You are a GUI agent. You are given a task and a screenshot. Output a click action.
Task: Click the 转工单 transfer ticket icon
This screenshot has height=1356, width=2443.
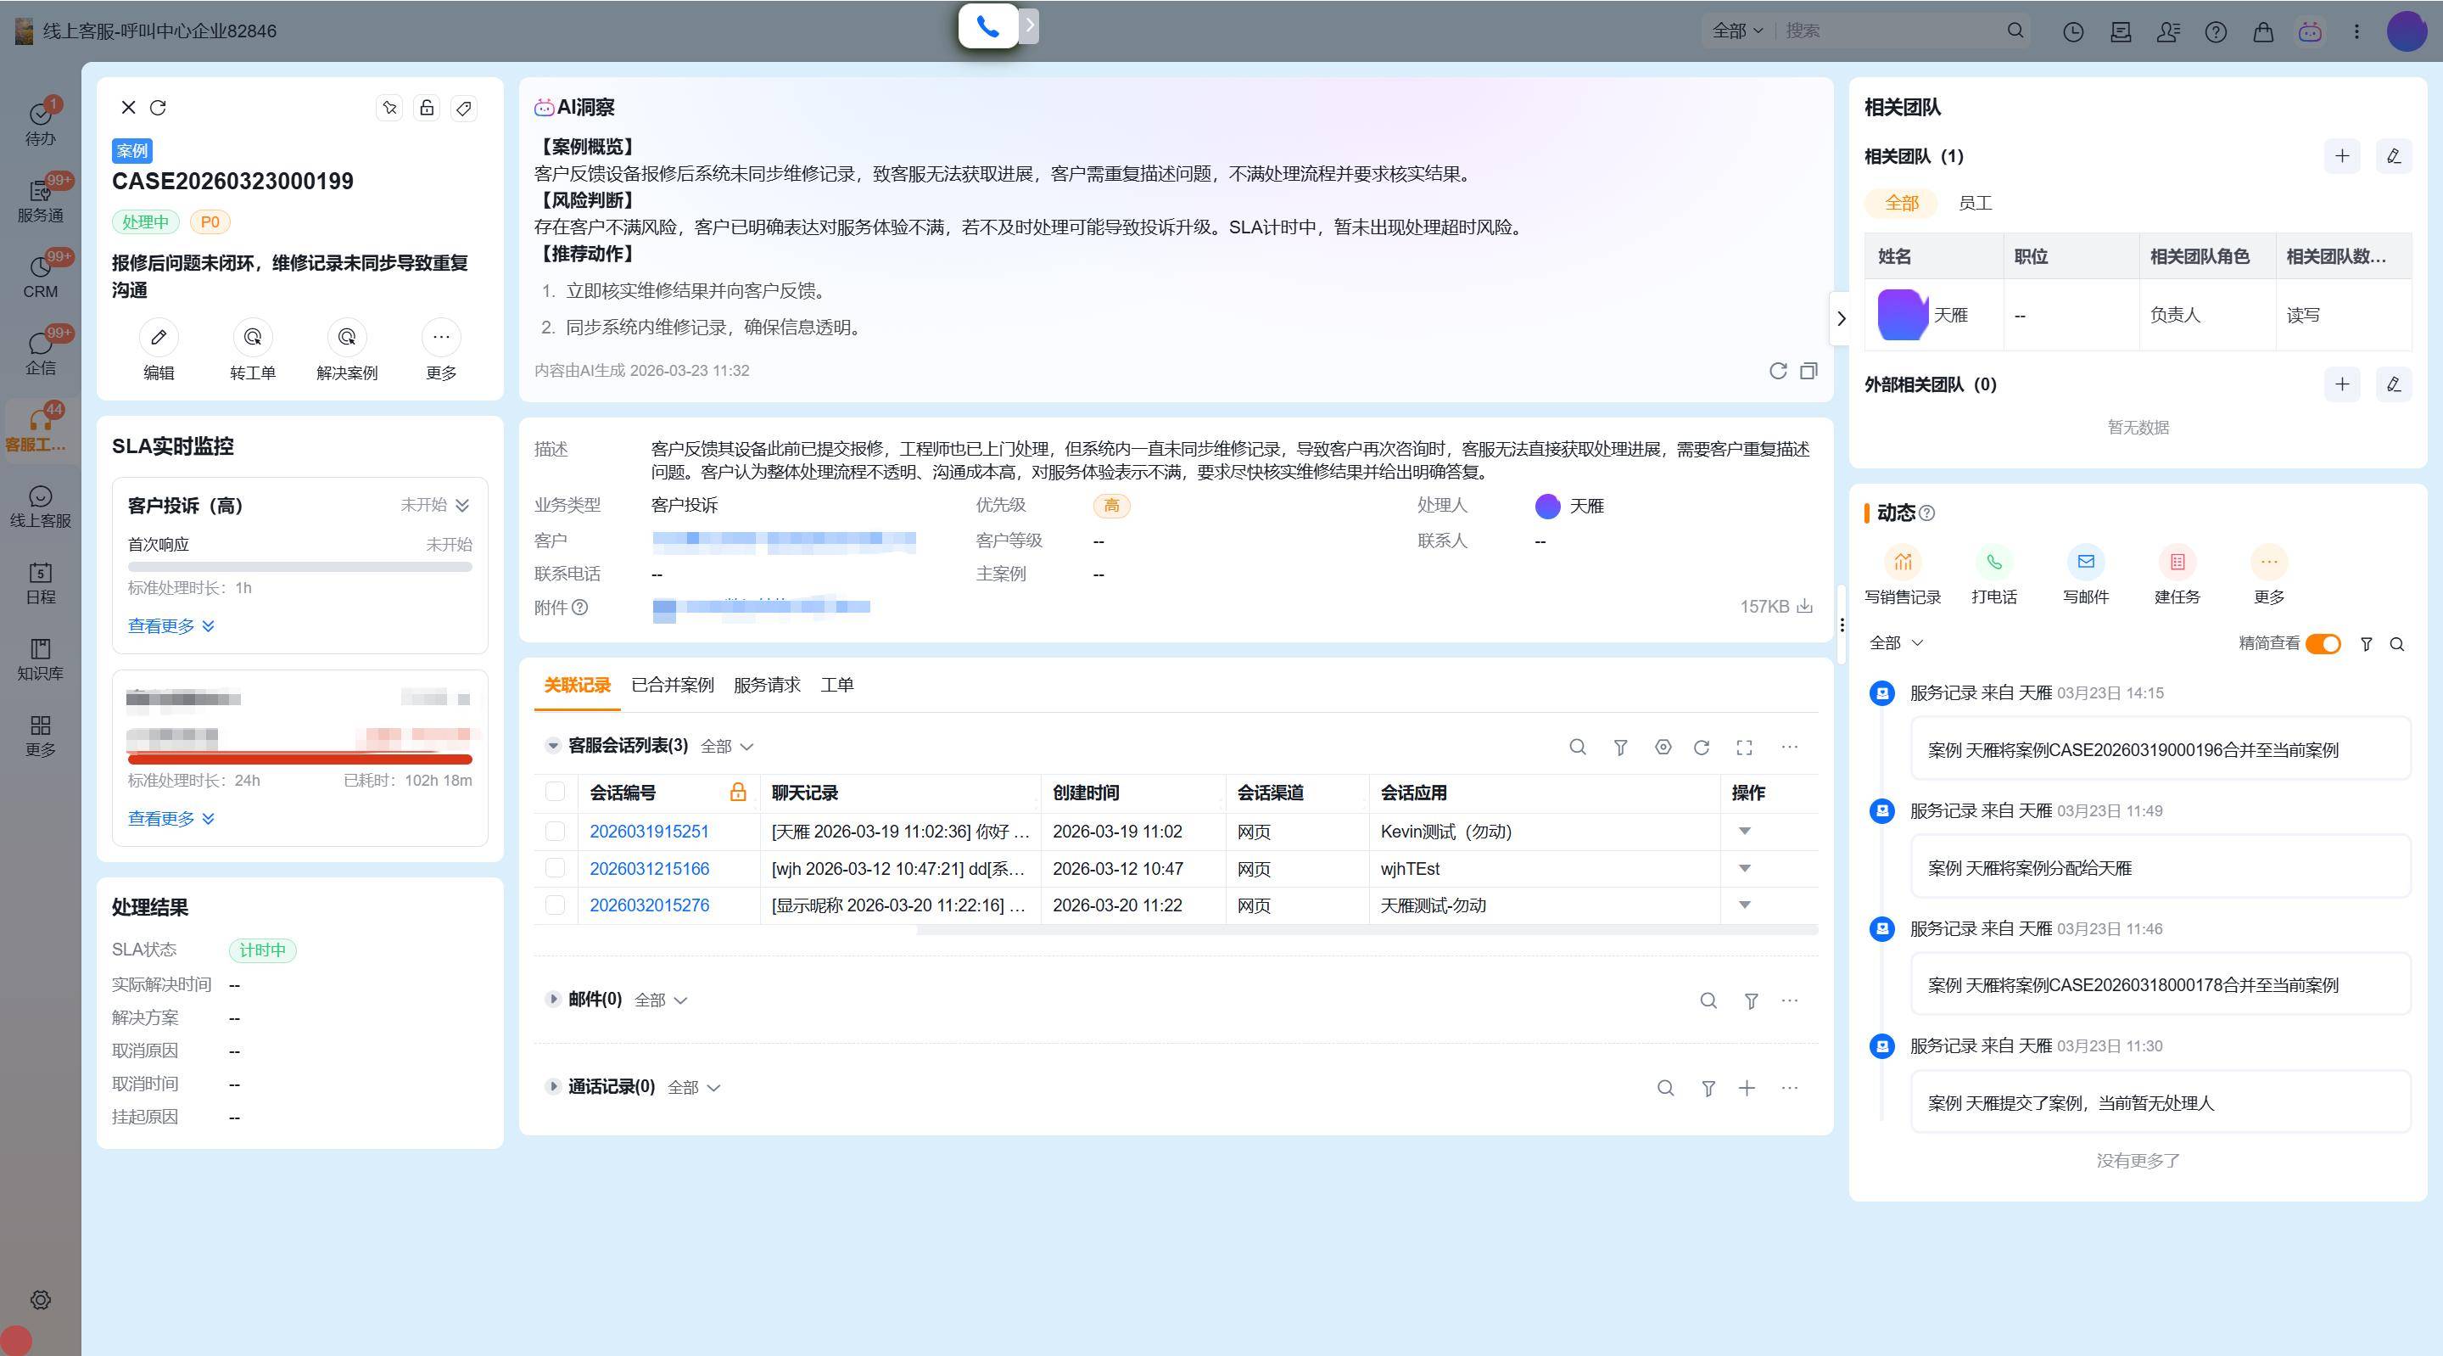pos(252,337)
